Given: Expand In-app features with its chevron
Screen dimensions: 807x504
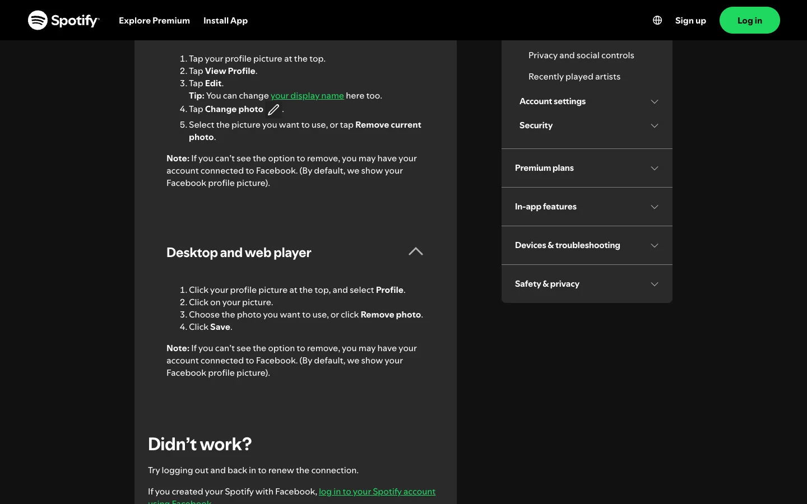Looking at the screenshot, I should point(655,207).
